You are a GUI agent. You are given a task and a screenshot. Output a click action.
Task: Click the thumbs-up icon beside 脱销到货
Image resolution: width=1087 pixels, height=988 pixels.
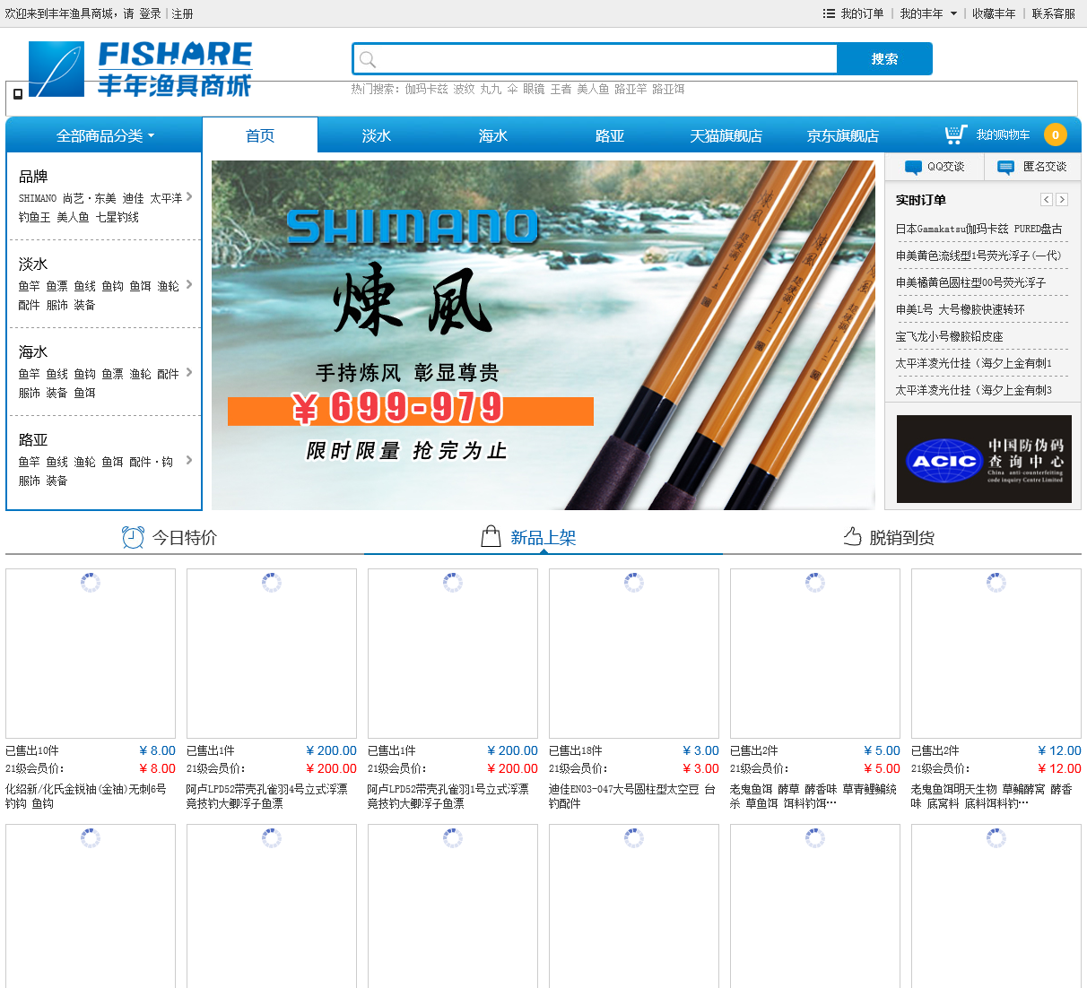(x=852, y=536)
